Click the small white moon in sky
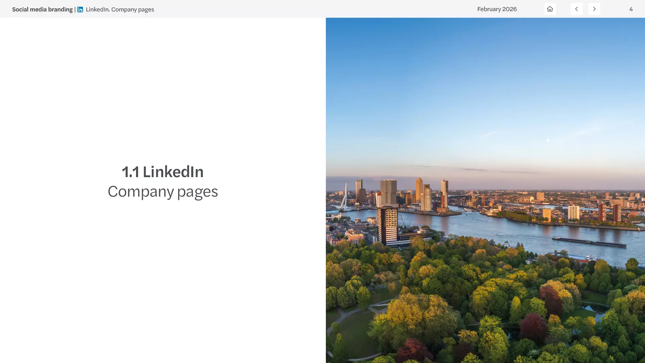This screenshot has width=645, height=363. click(x=548, y=140)
